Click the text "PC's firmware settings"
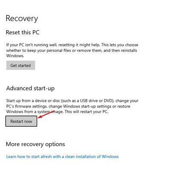Viewport: 170px width, 170px height. click(27, 106)
